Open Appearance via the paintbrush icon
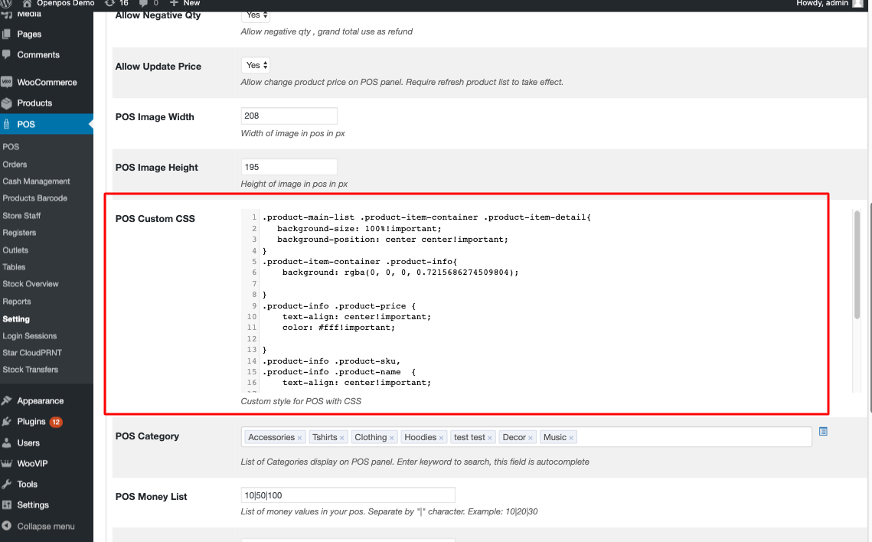872x542 pixels. pyautogui.click(x=7, y=400)
